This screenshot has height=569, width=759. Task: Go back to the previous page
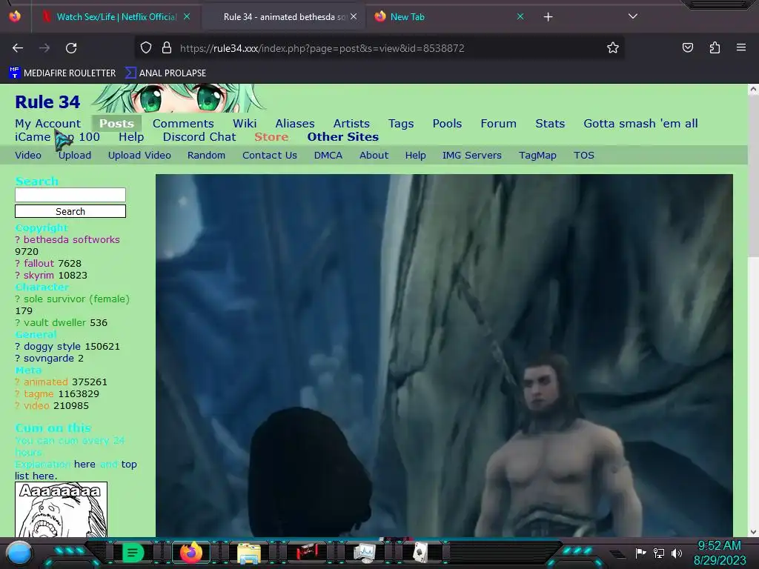tap(18, 48)
